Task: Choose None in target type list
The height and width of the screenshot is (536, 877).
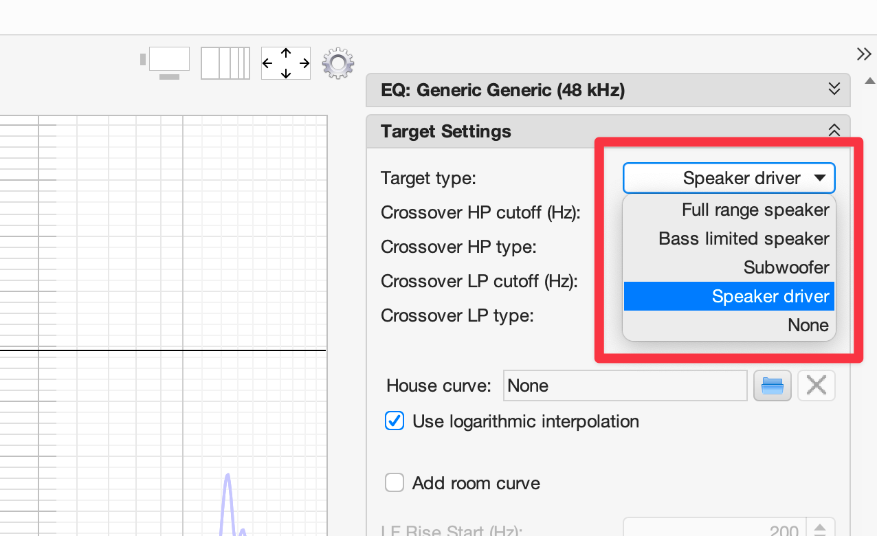Action: pos(808,325)
